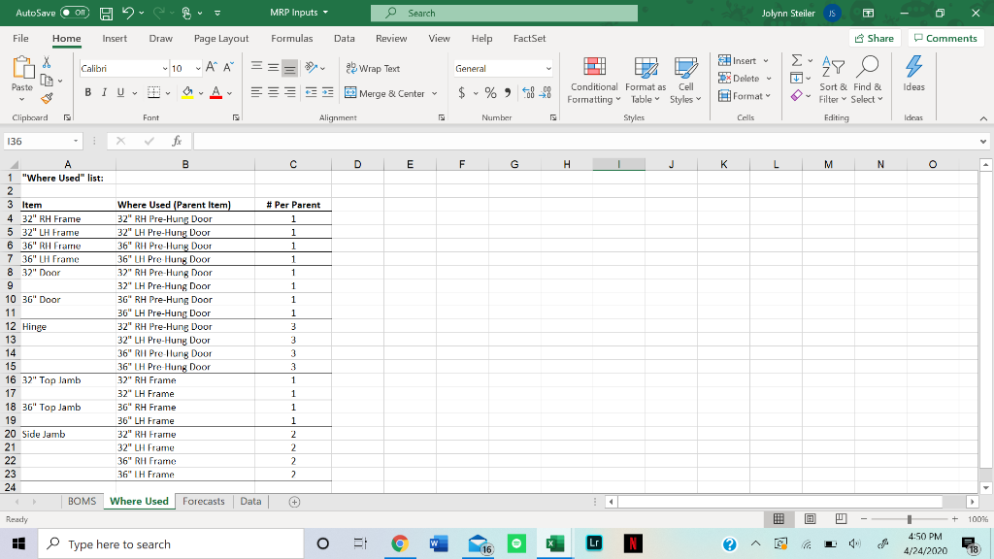Click the Search box in title bar
This screenshot has height=559, width=994.
504,13
